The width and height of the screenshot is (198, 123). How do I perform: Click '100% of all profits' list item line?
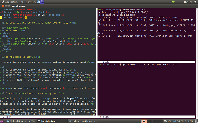(x=48, y=80)
